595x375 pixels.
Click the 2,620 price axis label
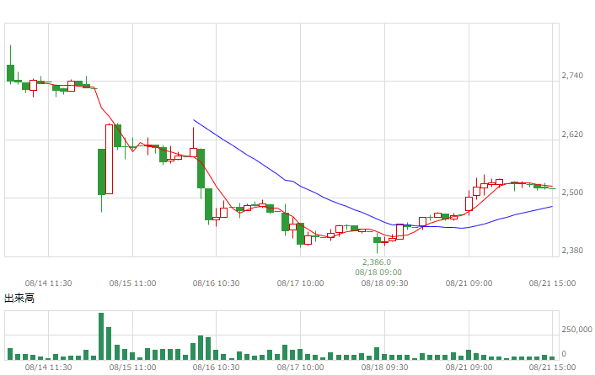pyautogui.click(x=572, y=135)
